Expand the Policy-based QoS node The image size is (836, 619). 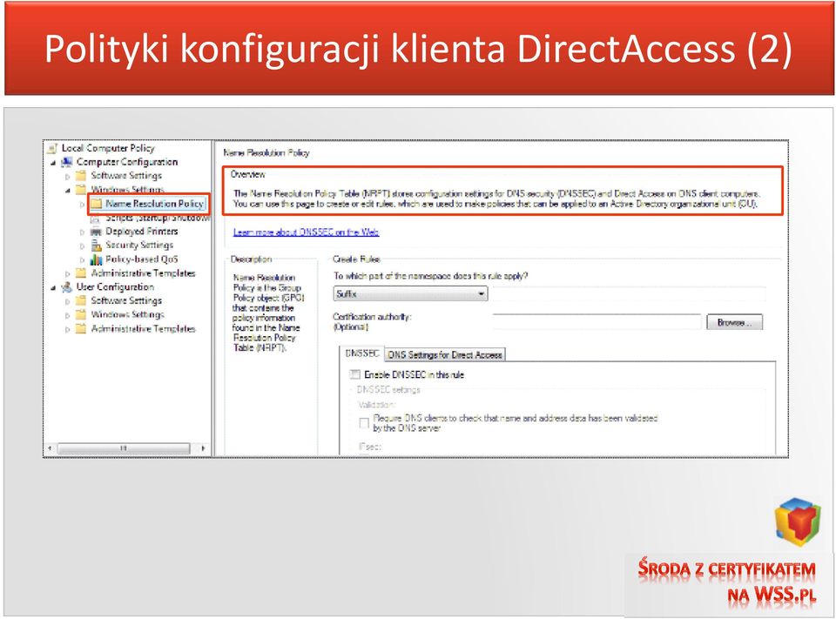click(x=82, y=259)
